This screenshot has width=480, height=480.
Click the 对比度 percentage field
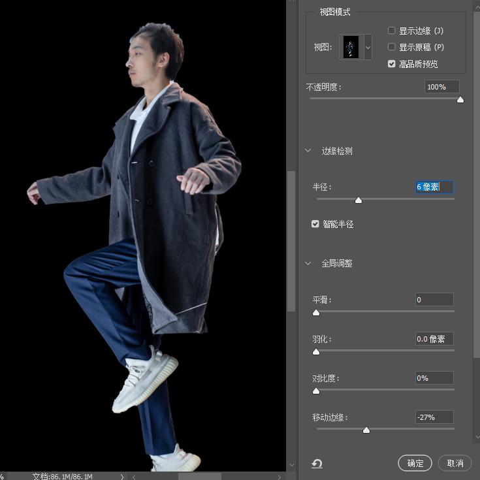pos(434,377)
